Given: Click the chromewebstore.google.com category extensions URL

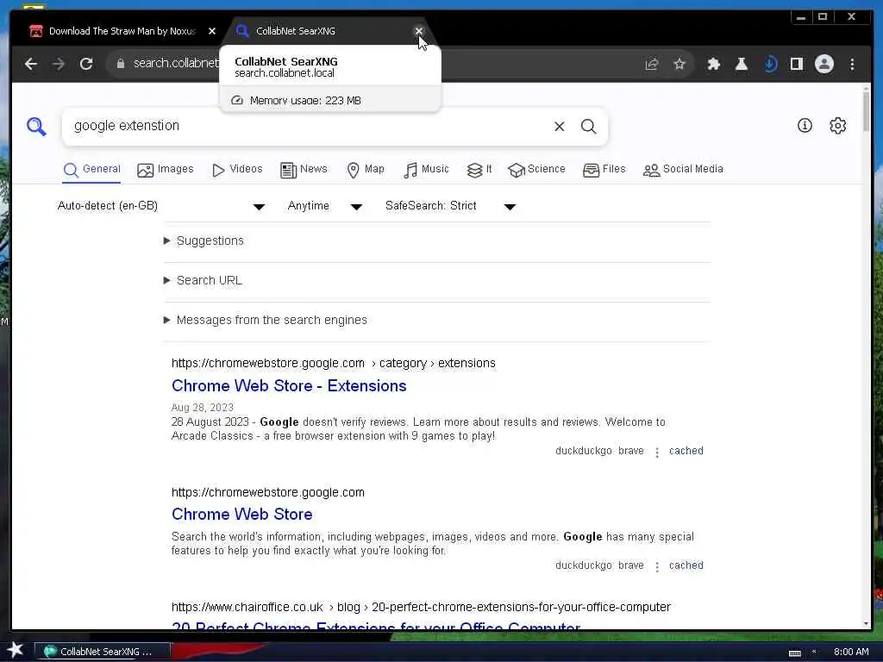Looking at the screenshot, I should [x=334, y=364].
